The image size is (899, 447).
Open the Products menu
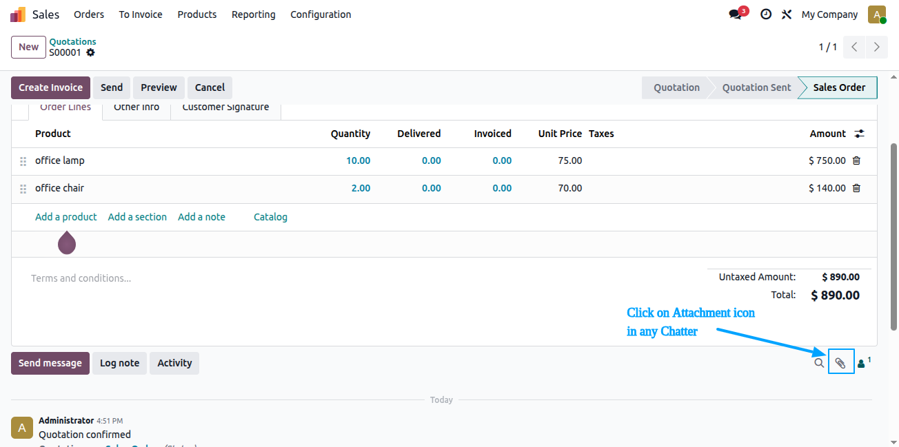pos(197,14)
